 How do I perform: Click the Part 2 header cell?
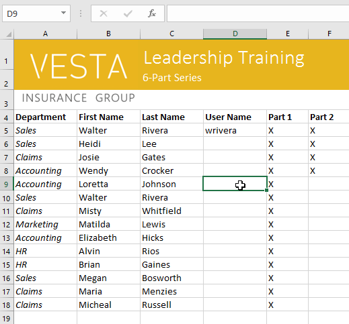(329, 117)
